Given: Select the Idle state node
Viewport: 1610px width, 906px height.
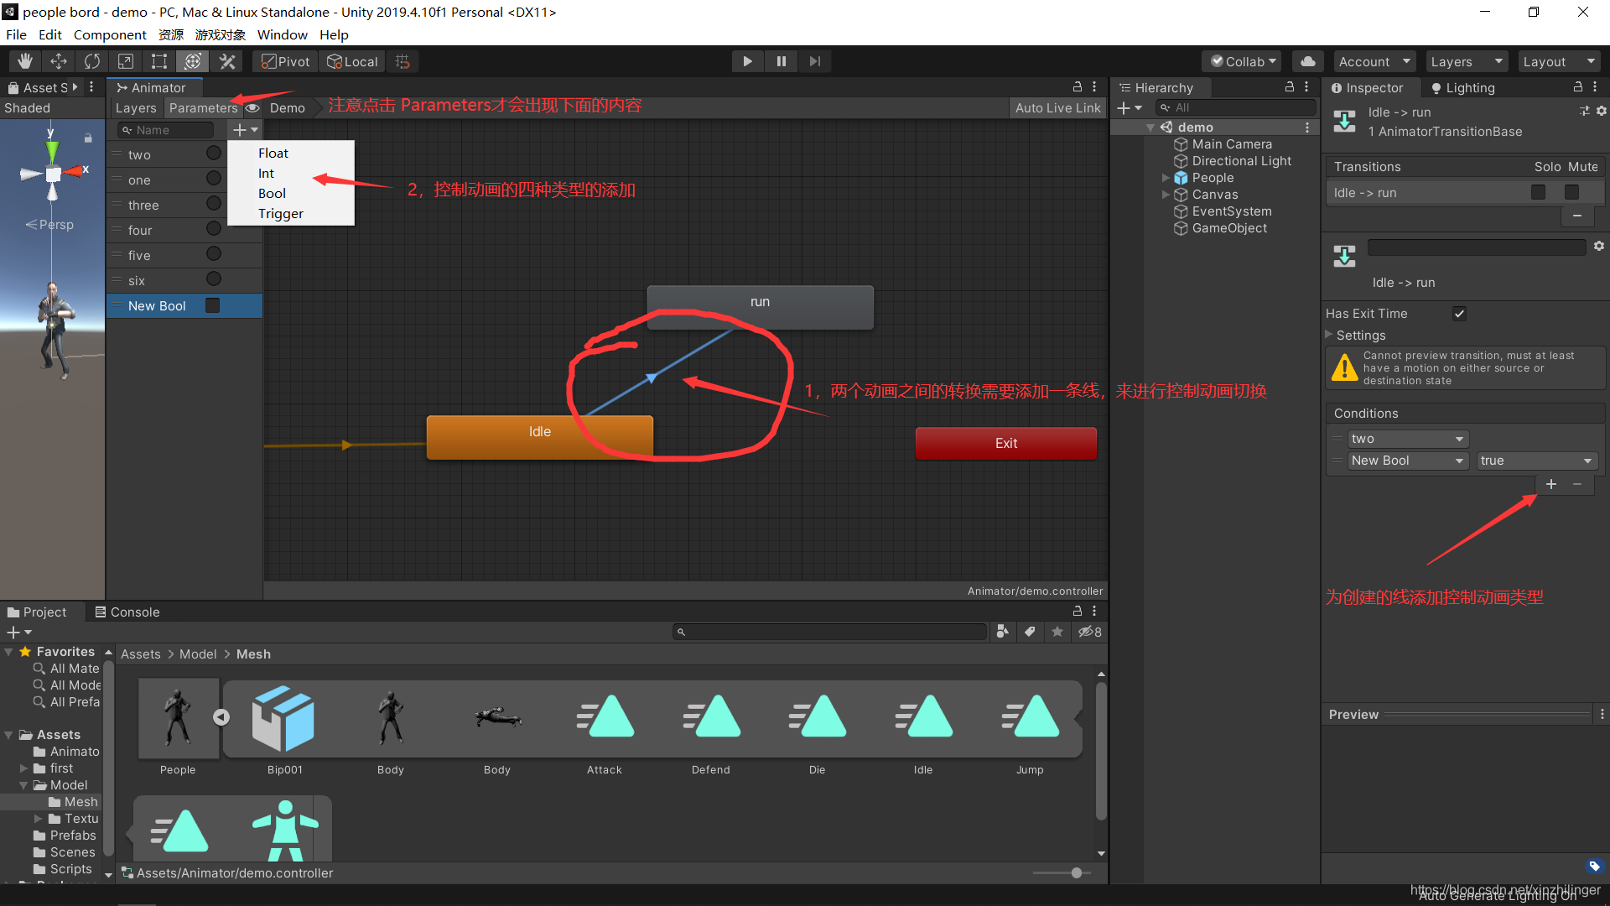Looking at the screenshot, I should 540,437.
